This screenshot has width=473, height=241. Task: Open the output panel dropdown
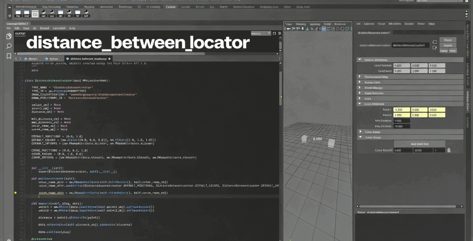pyautogui.click(x=261, y=33)
